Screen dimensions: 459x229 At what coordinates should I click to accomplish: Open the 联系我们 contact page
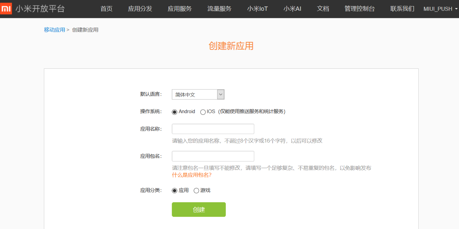pyautogui.click(x=402, y=9)
